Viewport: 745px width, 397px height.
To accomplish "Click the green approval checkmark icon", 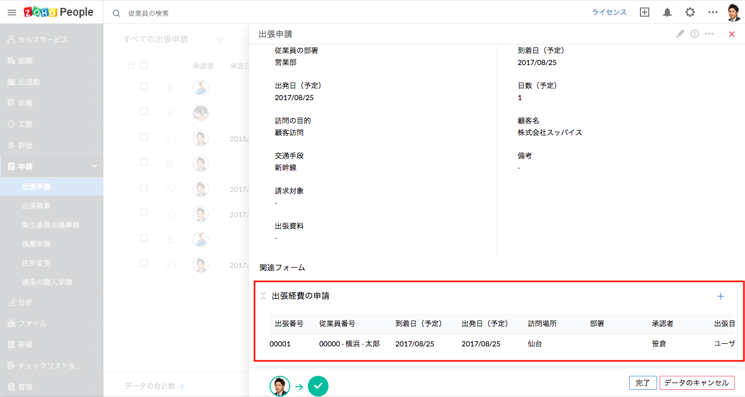I will [318, 386].
